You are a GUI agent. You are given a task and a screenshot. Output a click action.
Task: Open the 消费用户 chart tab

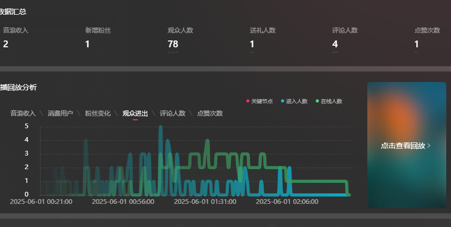[61, 113]
